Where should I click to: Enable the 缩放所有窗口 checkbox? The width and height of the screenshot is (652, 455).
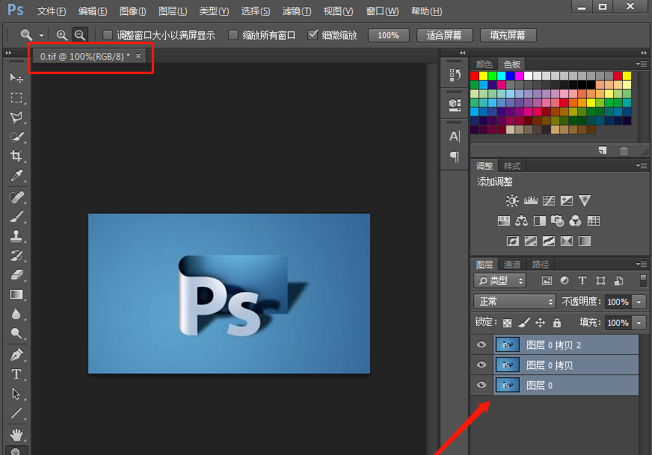(234, 34)
